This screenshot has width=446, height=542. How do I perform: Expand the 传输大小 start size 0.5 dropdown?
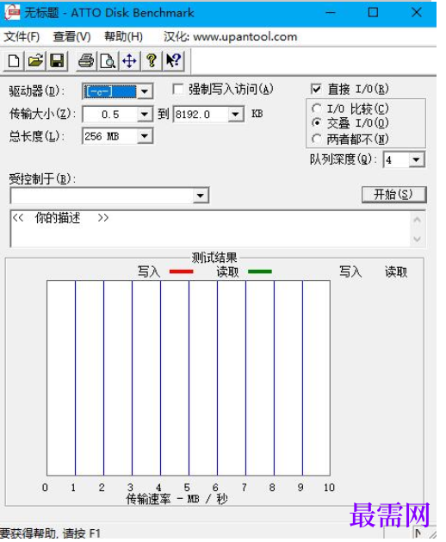(x=145, y=114)
